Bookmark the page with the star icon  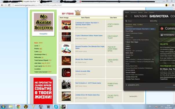(x=169, y=5)
